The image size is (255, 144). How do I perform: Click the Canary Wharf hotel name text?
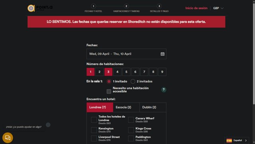click(x=145, y=118)
